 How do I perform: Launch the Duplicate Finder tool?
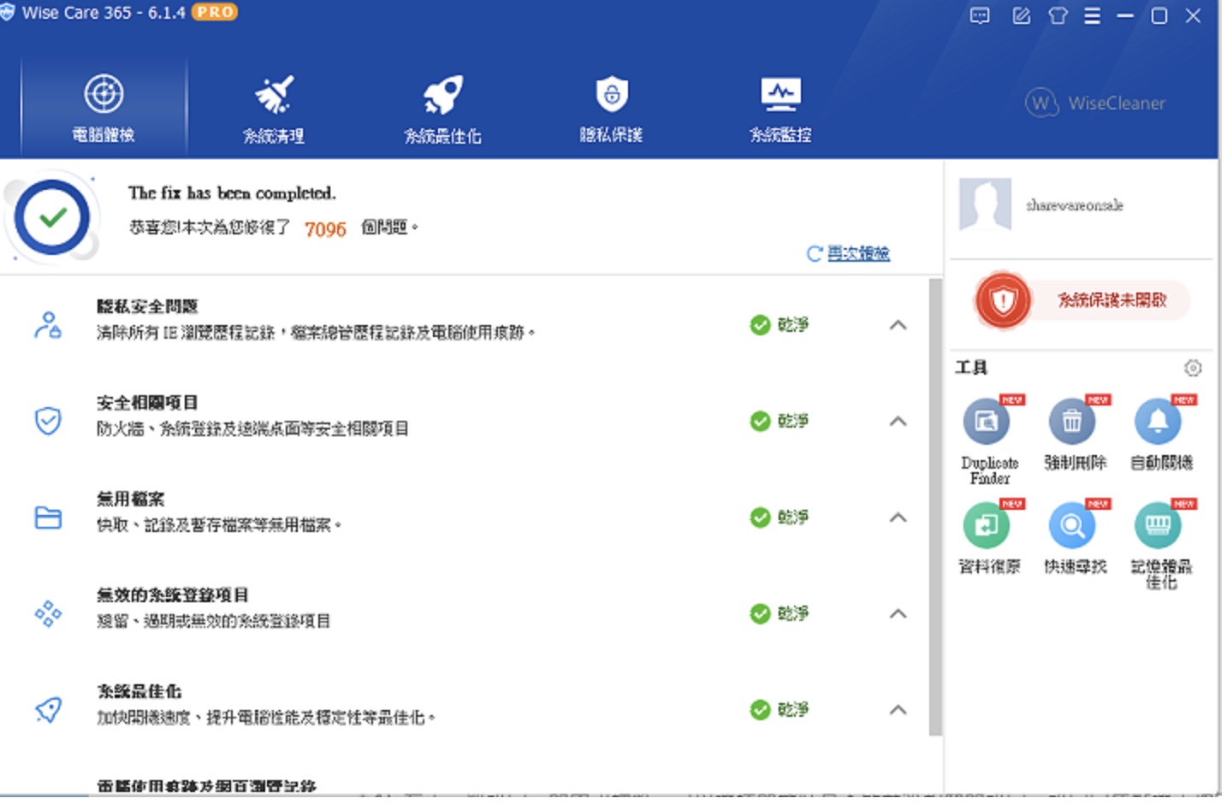[989, 440]
